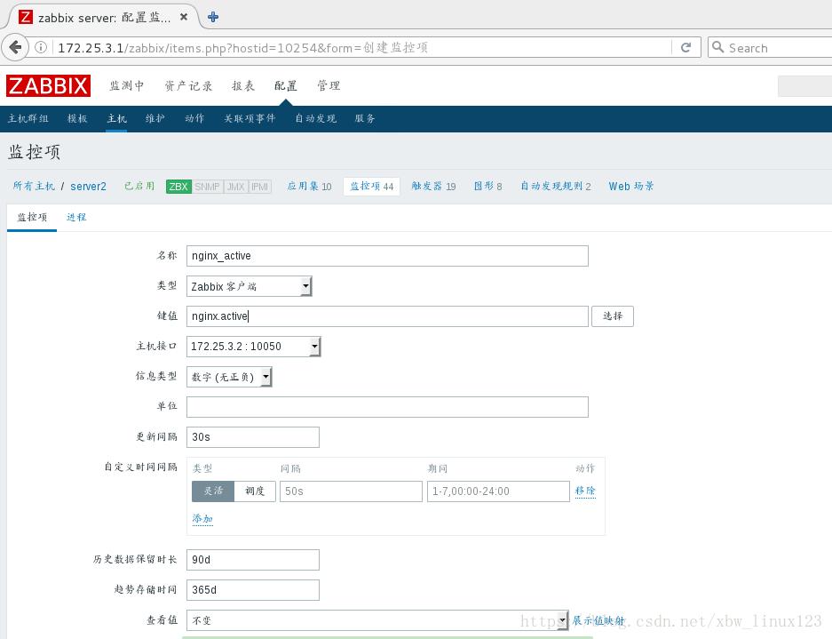
Task: Open the 自动发现规则 2 link
Action: coord(556,186)
